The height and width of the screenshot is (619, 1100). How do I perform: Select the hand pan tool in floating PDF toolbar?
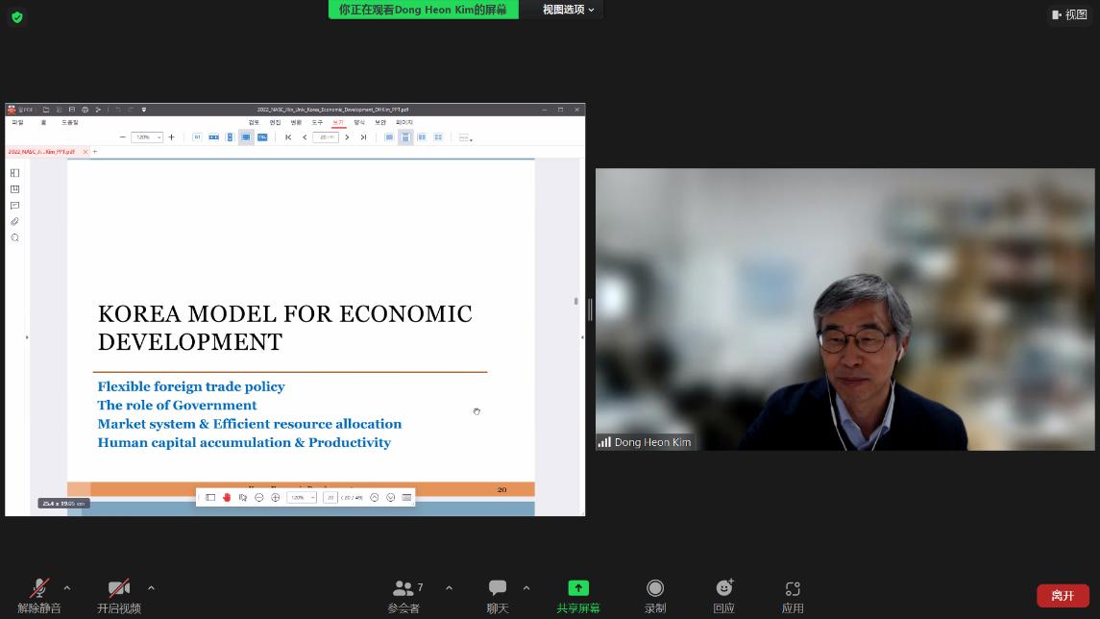tap(227, 497)
